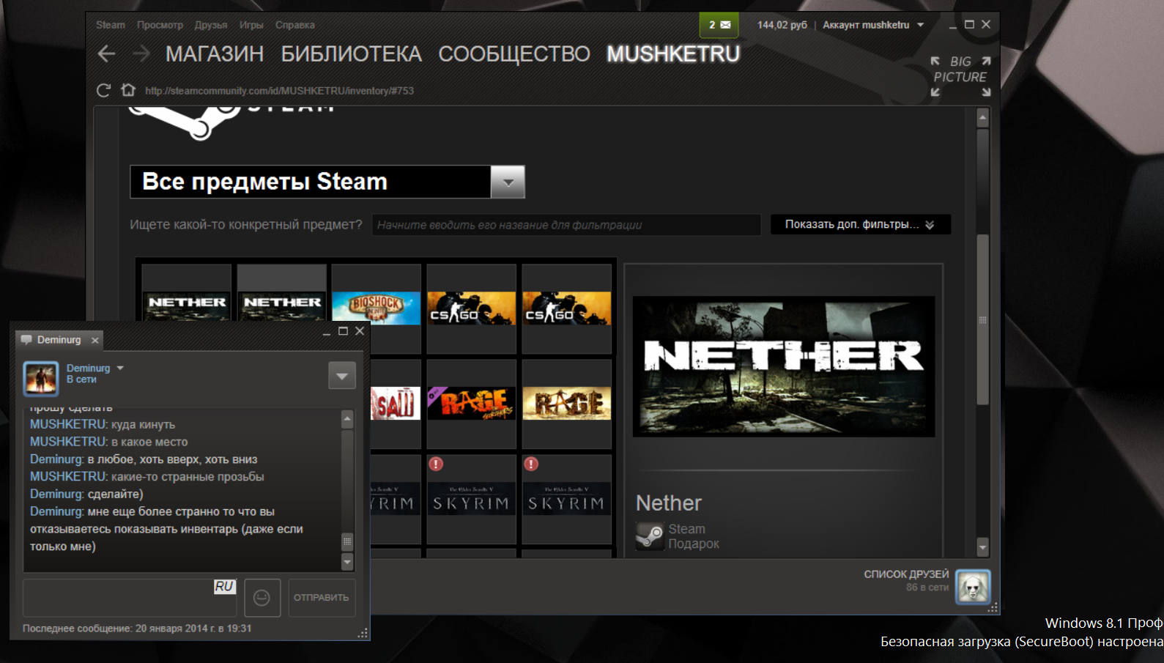Open Deminurg name dropdown arrow in chat
Image resolution: width=1164 pixels, height=663 pixels.
click(120, 368)
